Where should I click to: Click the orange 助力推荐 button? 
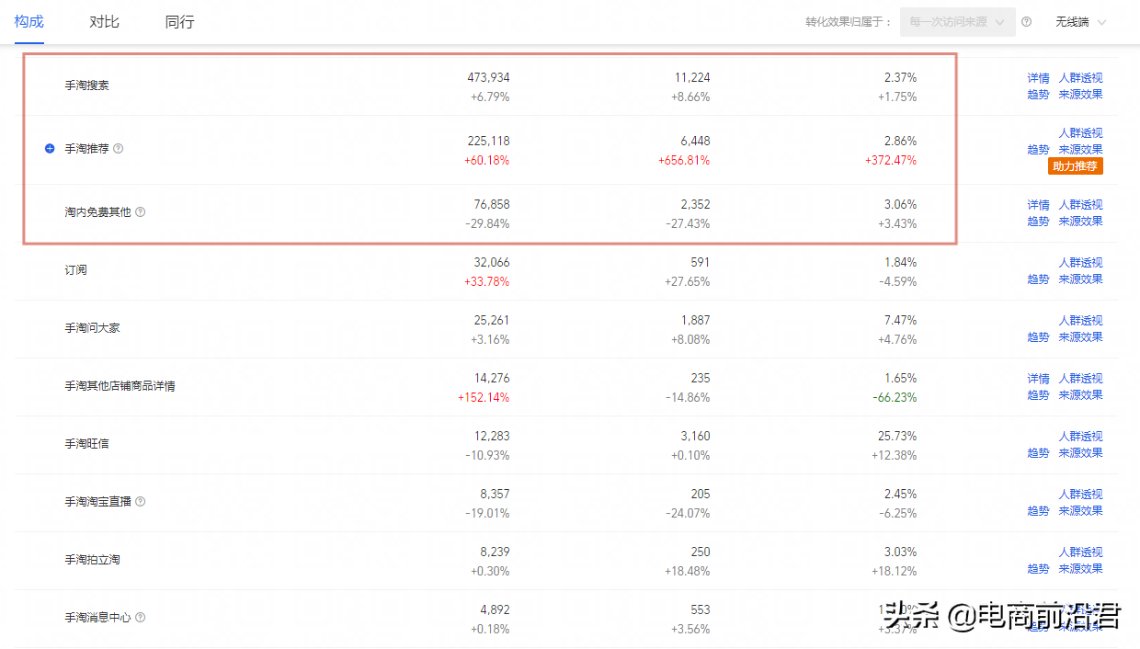(1075, 166)
